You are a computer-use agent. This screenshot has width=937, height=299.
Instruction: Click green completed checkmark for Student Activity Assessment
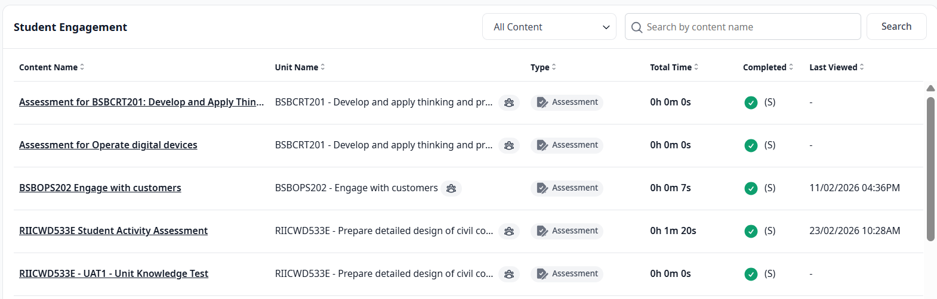point(751,231)
